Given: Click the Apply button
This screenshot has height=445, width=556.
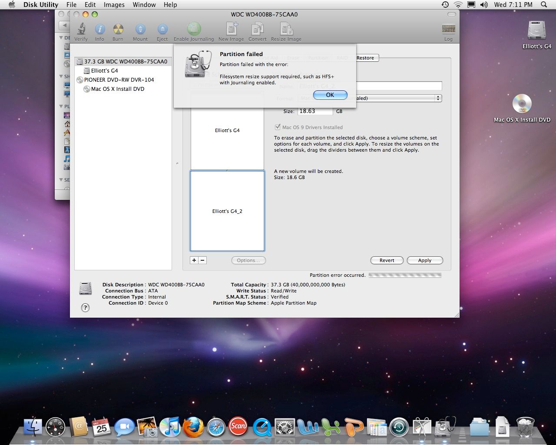Looking at the screenshot, I should 425,260.
